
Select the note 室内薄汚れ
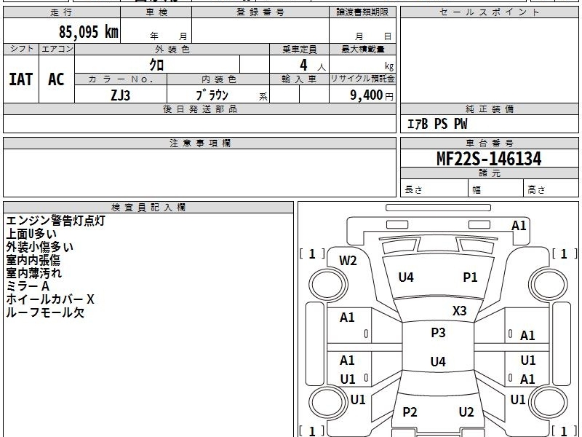(33, 273)
